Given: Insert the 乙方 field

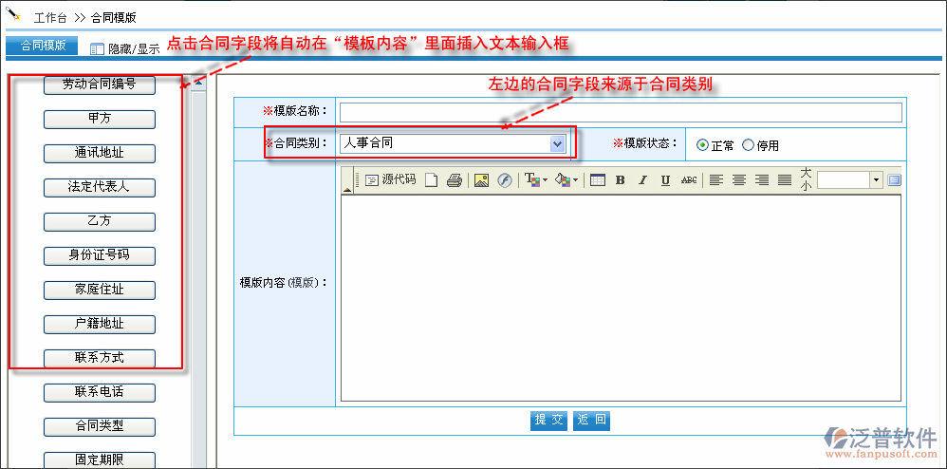Looking at the screenshot, I should (100, 222).
